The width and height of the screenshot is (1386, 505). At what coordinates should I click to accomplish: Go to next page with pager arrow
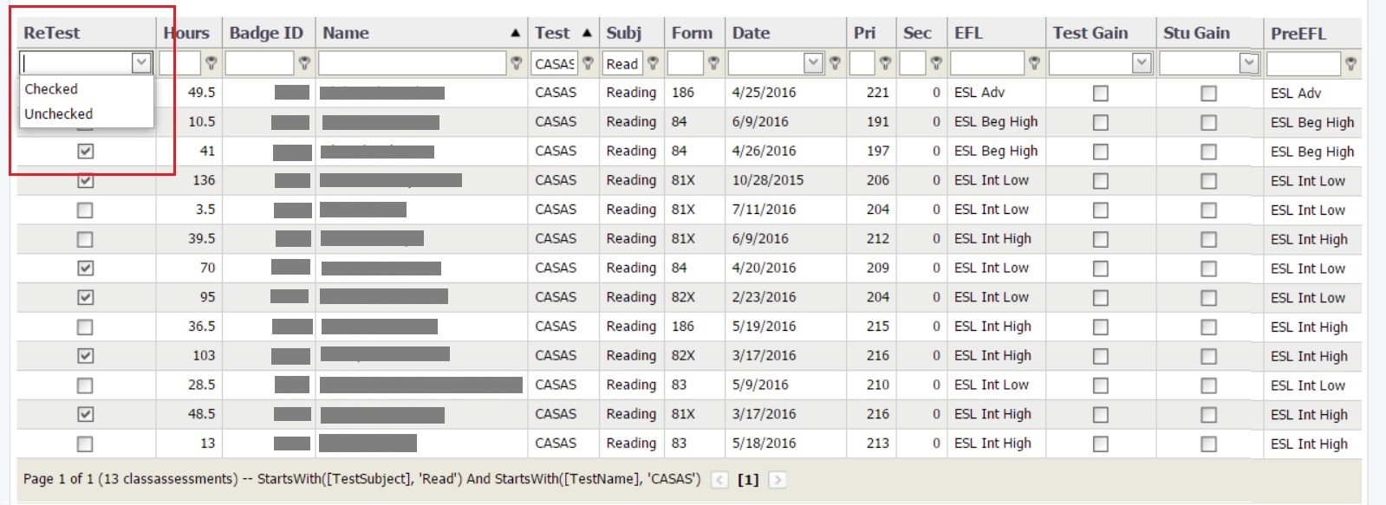(777, 480)
